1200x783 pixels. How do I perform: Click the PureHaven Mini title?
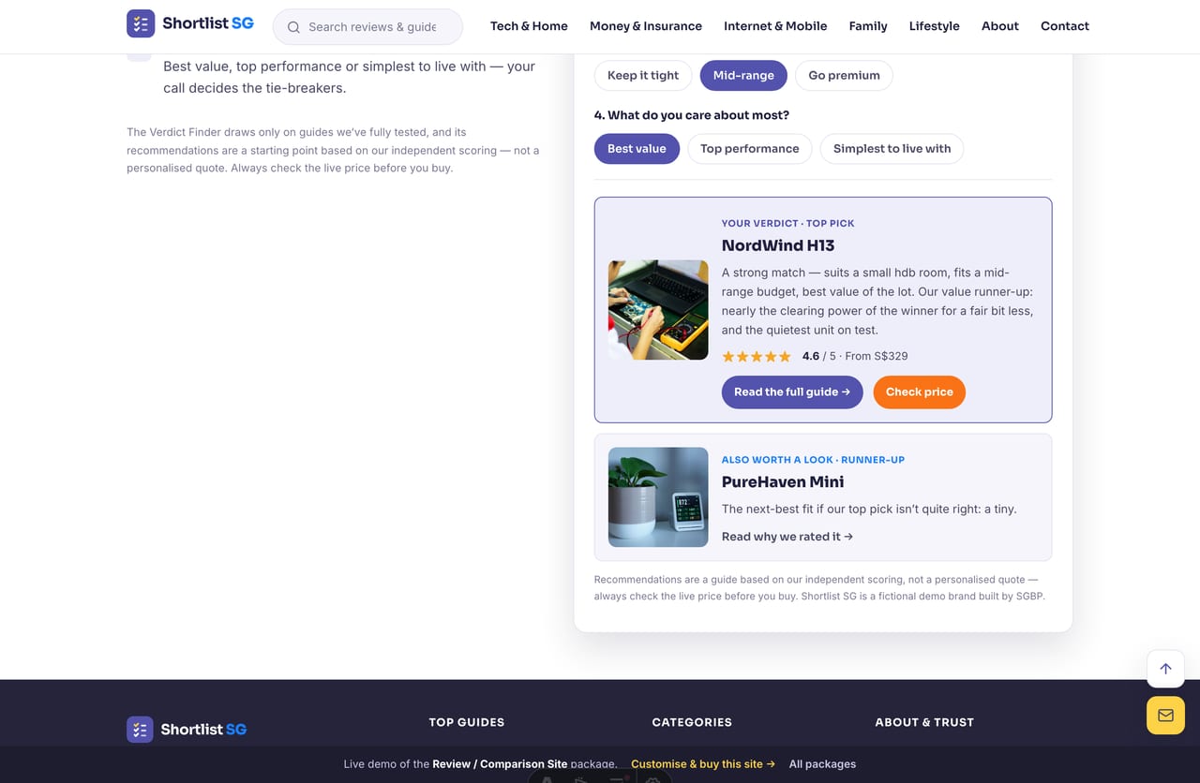783,481
